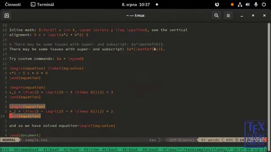Click the orange recording indicator dot
This screenshot has height=152, width=271.
tap(232, 5)
